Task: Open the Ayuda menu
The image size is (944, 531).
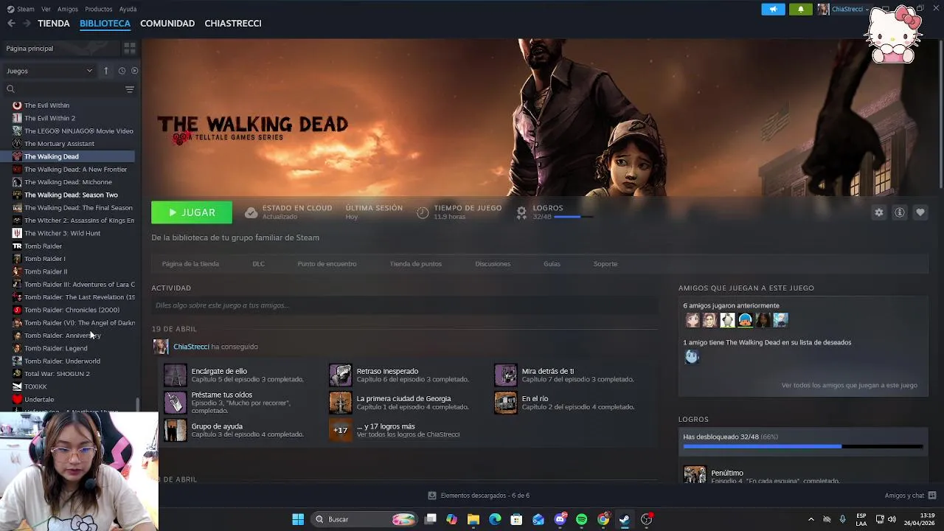Action: click(128, 9)
